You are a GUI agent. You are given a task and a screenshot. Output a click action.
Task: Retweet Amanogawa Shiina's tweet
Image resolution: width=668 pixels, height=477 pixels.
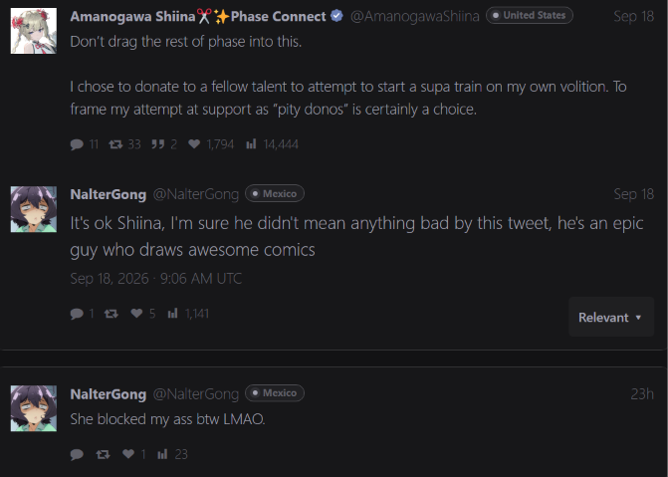115,144
